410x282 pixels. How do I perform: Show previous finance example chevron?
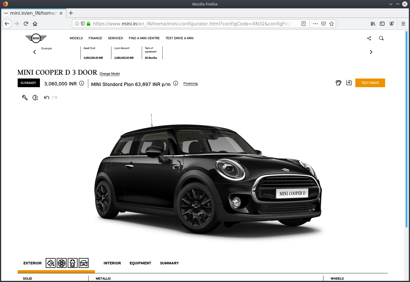pyautogui.click(x=34, y=52)
